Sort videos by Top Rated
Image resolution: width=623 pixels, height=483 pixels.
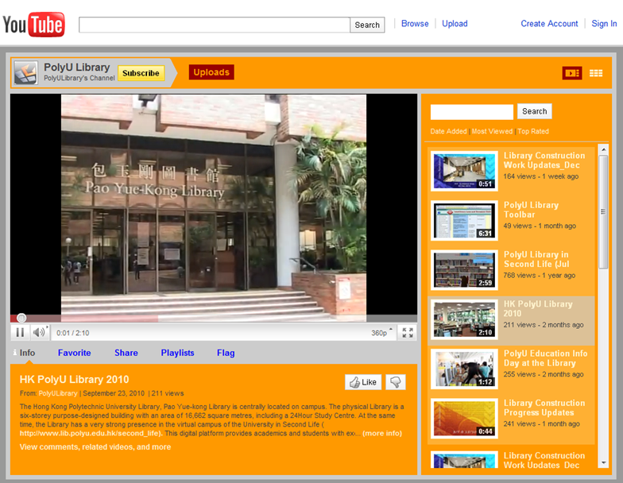point(533,132)
